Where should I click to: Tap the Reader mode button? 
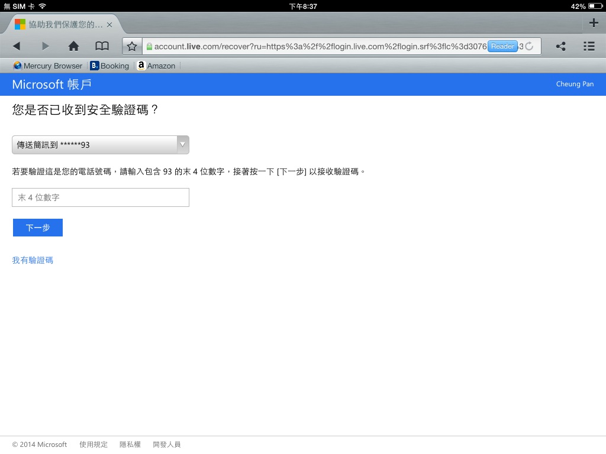(502, 46)
